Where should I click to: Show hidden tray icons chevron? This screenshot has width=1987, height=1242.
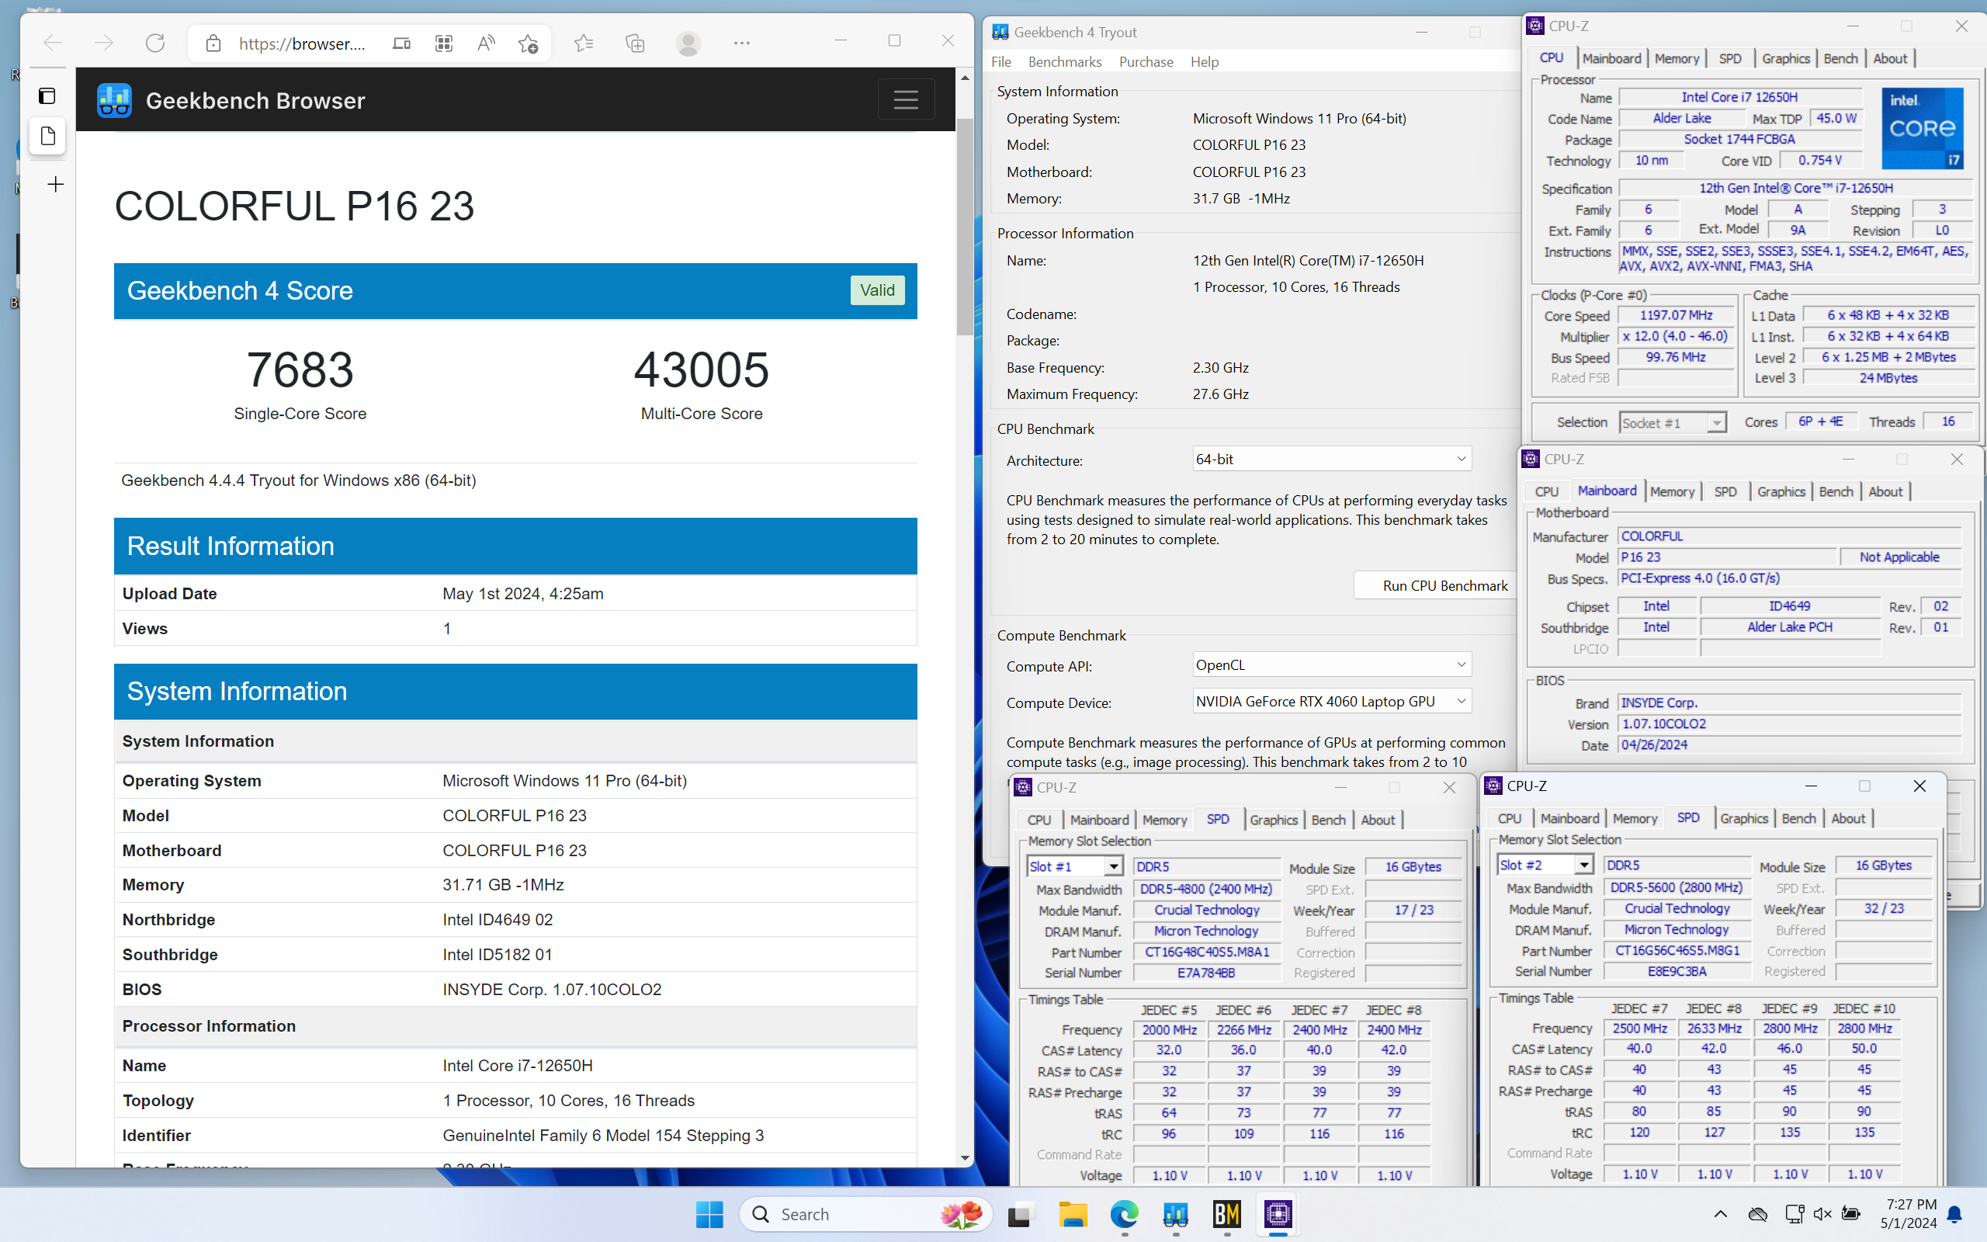click(1720, 1214)
